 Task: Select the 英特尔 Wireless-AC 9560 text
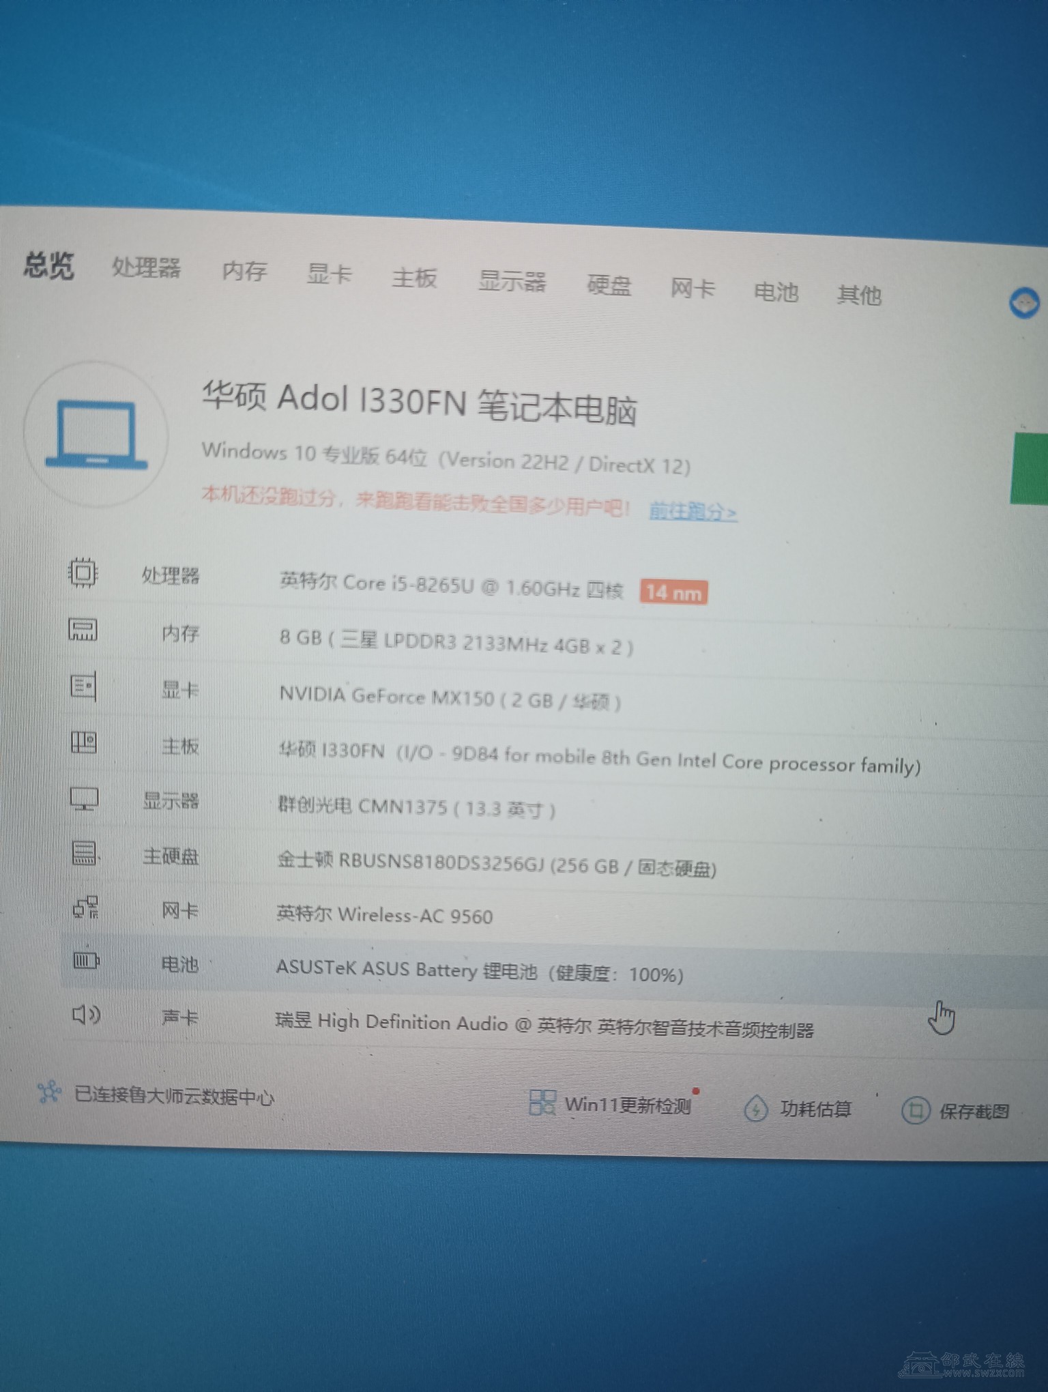(384, 914)
